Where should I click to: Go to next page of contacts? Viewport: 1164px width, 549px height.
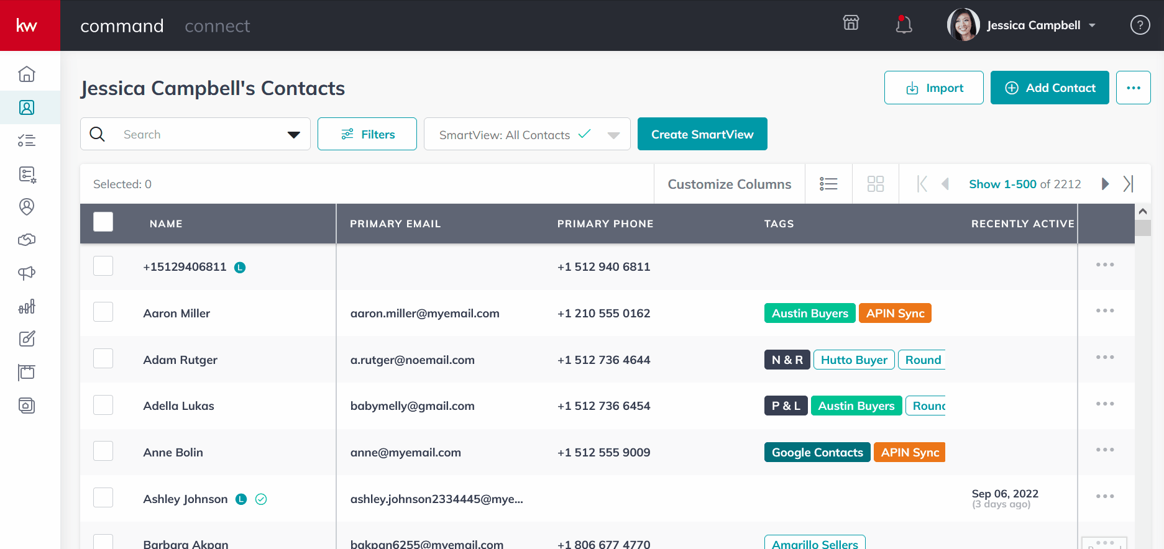point(1105,184)
